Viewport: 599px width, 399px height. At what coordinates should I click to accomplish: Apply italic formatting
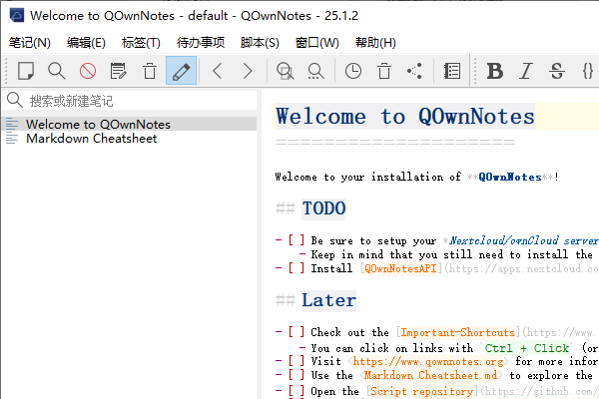pos(526,71)
